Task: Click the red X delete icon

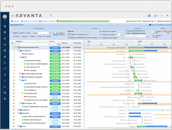Action: [x=44, y=36]
